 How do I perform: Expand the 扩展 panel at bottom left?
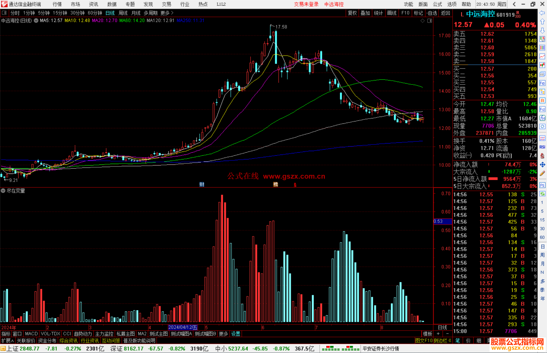coord(8,341)
